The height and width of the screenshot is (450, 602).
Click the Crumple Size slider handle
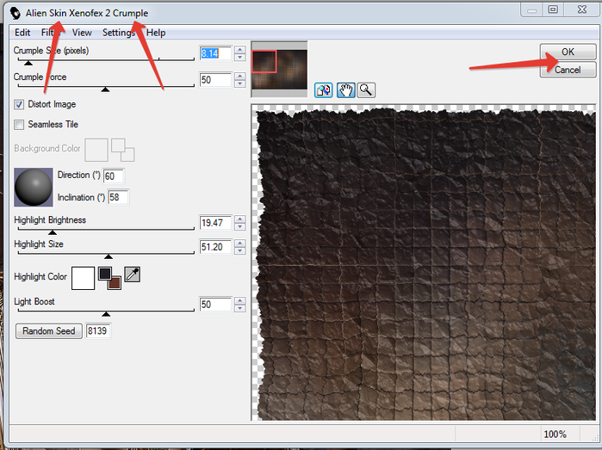[x=28, y=63]
